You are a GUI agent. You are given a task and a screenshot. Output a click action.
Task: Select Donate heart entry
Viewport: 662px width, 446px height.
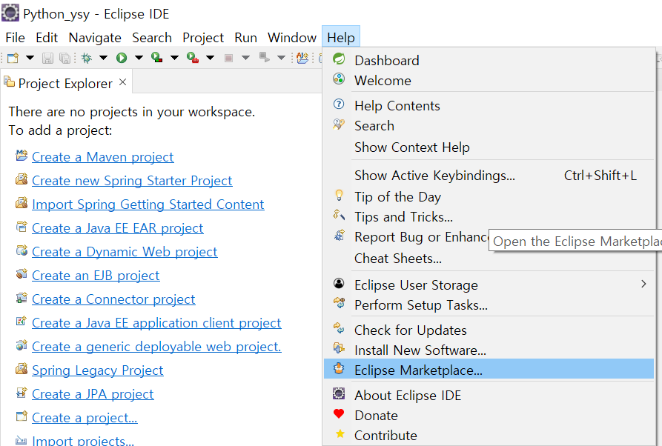[x=489, y=415]
